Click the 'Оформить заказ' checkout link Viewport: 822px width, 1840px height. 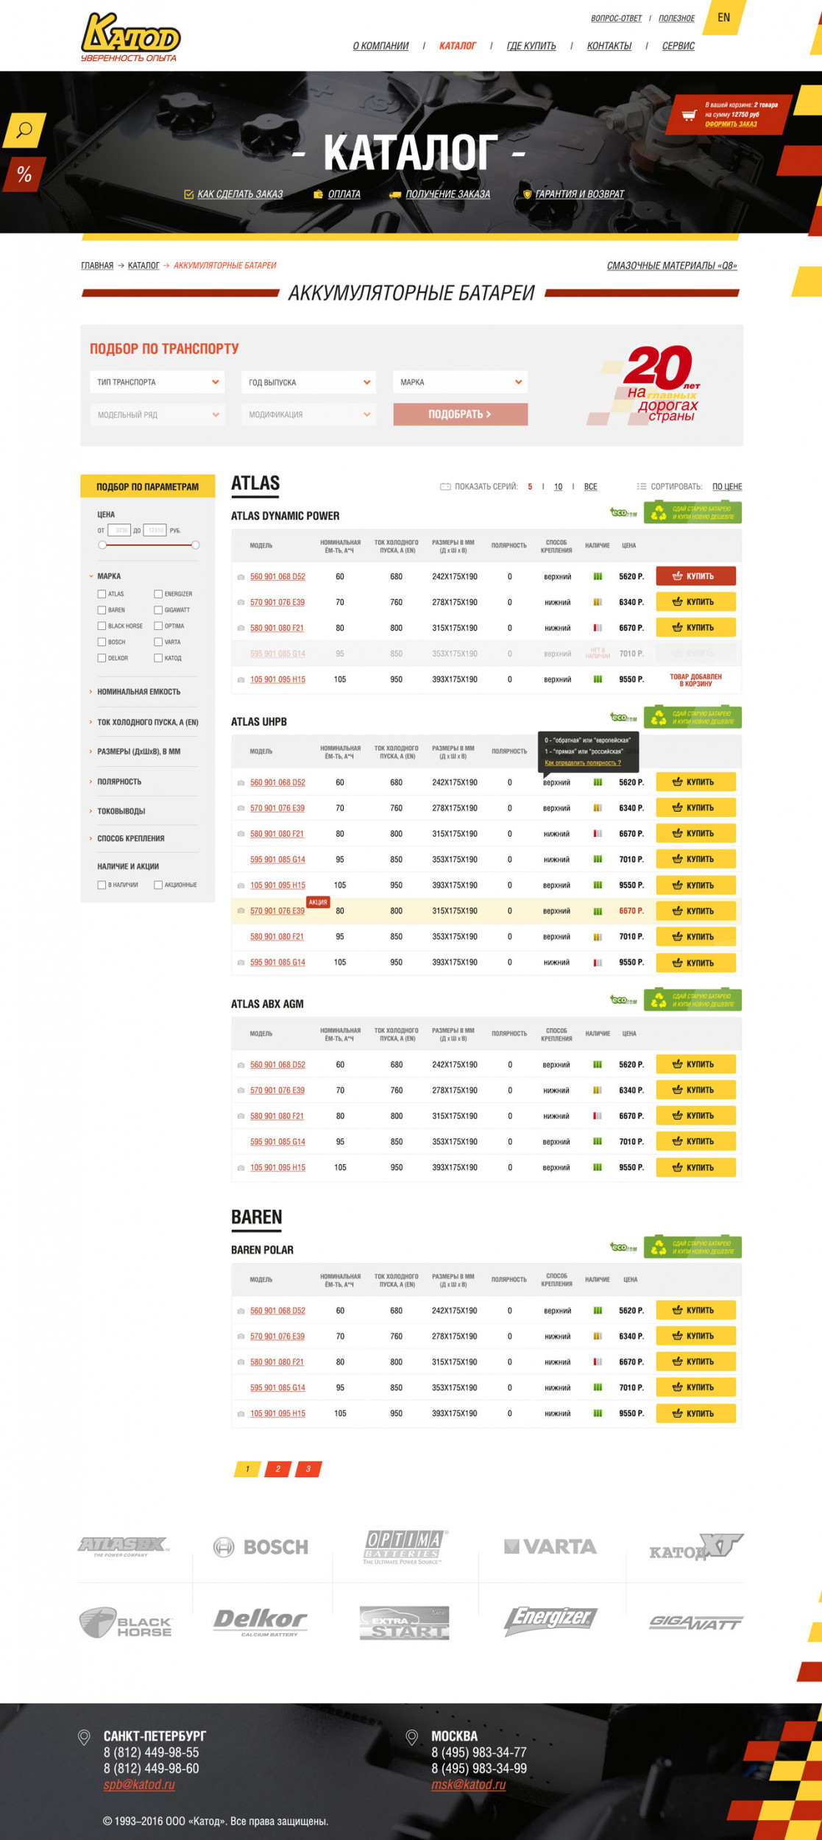731,124
